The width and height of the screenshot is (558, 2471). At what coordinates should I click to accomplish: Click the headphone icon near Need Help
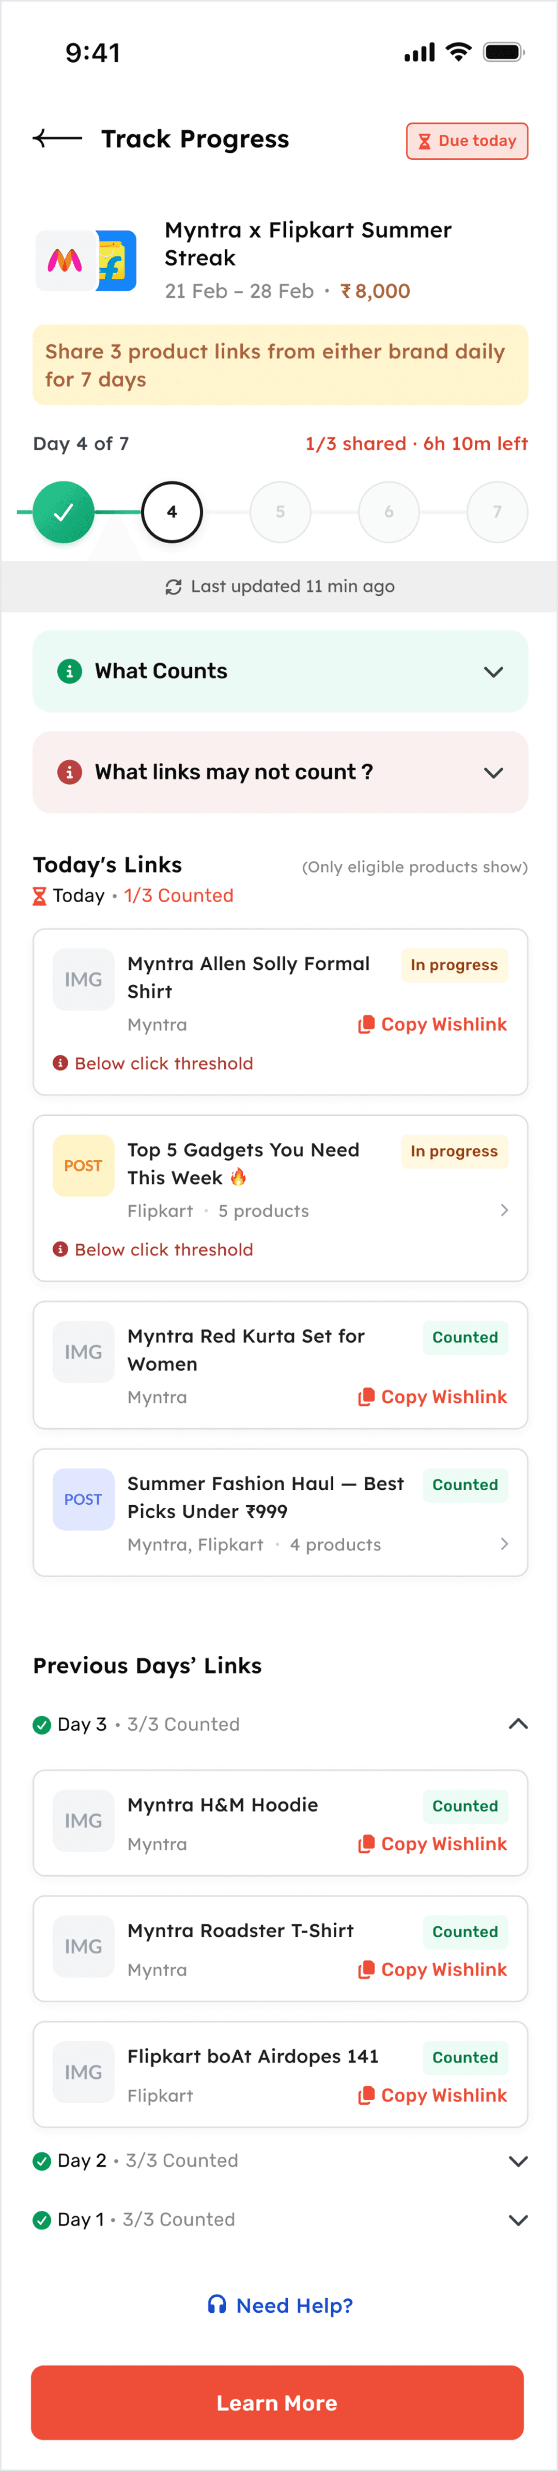[216, 2304]
